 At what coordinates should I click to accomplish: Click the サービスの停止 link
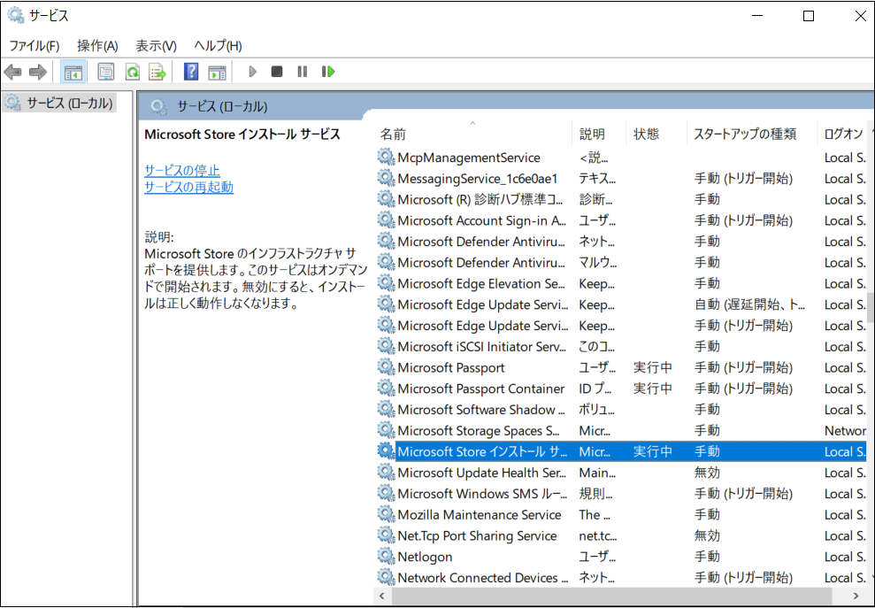coord(182,170)
